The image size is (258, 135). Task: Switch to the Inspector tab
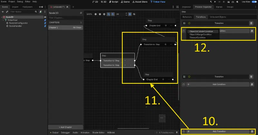[x=186, y=7]
